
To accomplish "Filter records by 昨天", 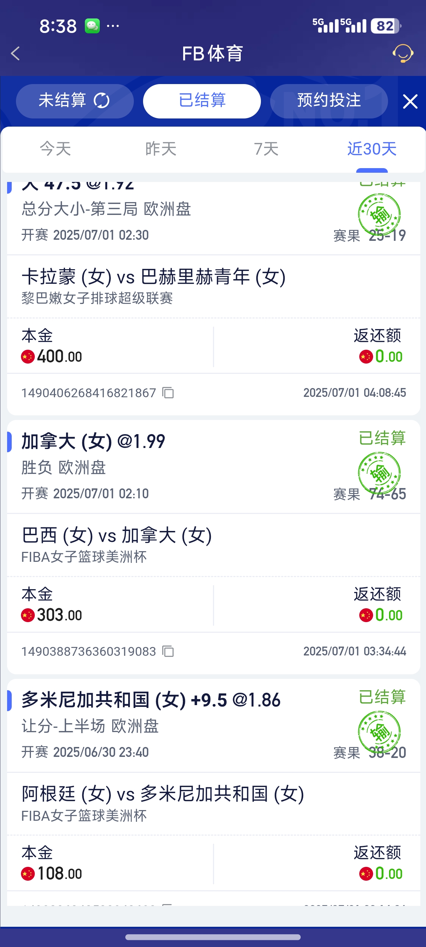I will [161, 149].
